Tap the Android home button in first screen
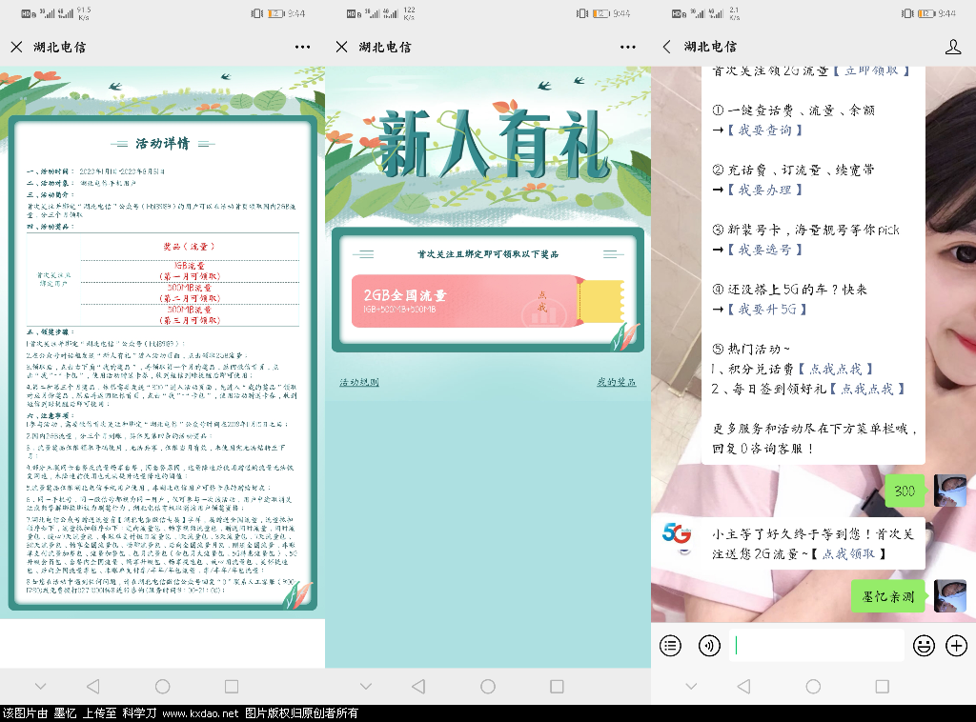Screen dimensions: 976x722 [x=162, y=686]
